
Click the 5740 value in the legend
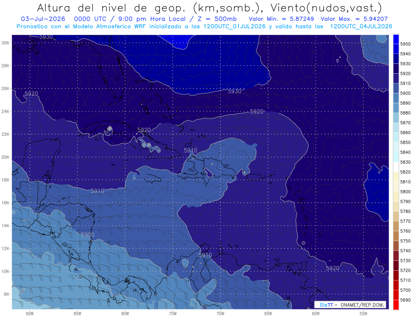tap(405, 251)
